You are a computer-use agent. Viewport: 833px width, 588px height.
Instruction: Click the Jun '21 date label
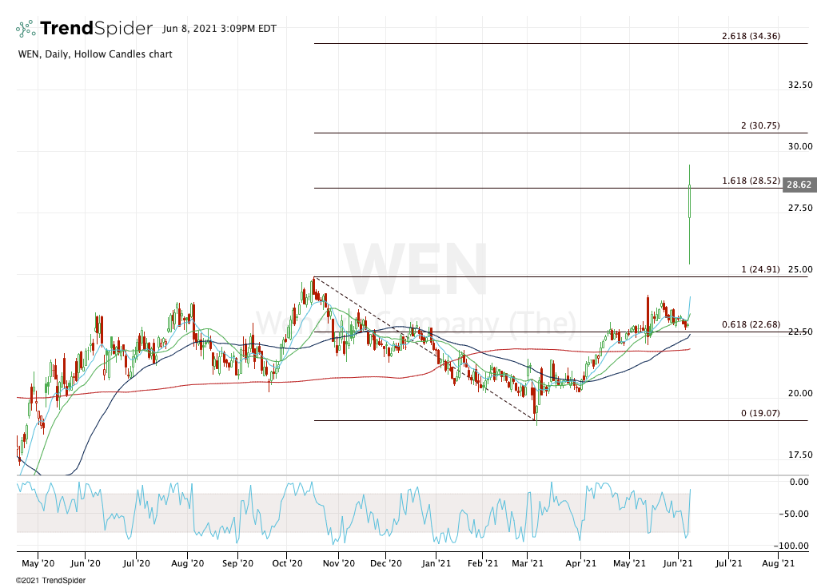(678, 563)
